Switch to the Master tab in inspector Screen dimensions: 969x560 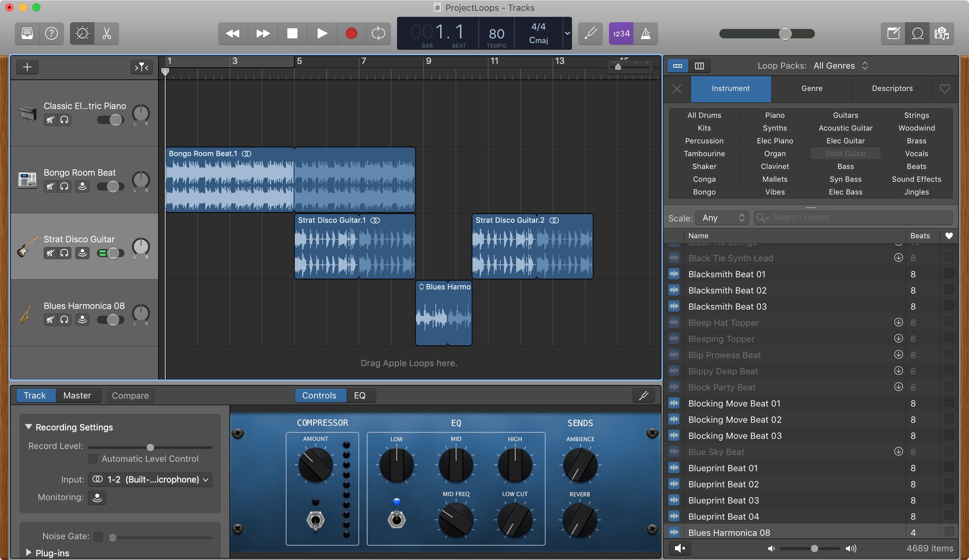click(77, 395)
